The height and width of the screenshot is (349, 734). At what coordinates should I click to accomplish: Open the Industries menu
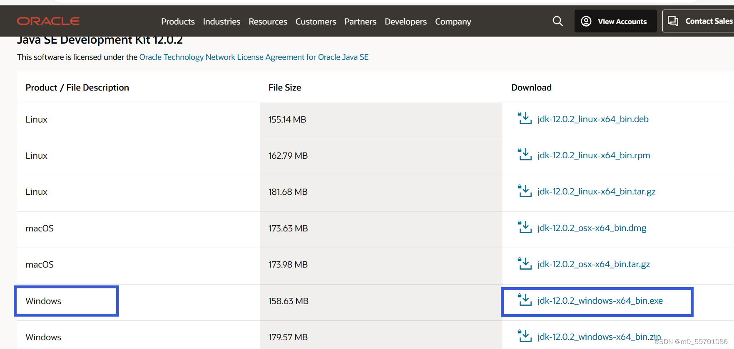221,22
